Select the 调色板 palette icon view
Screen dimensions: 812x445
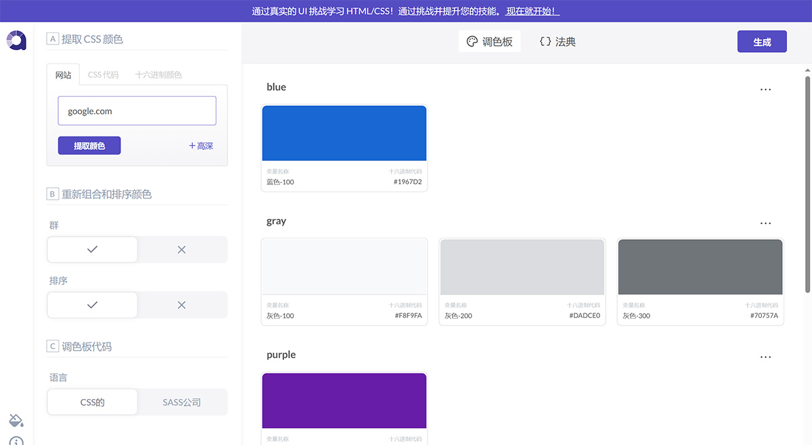[489, 41]
